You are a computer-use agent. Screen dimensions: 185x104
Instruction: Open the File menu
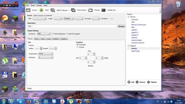tap(27, 5)
